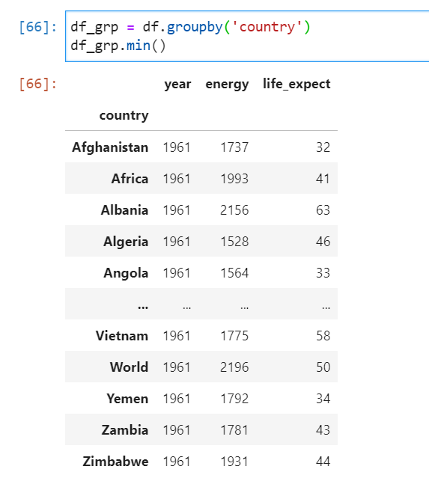Image resolution: width=429 pixels, height=490 pixels.
Task: Select the Zambia row label
Action: click(x=125, y=430)
